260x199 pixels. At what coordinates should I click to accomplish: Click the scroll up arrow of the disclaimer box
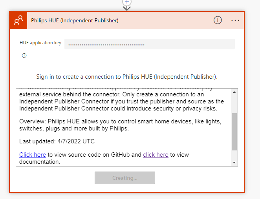pos(234,92)
